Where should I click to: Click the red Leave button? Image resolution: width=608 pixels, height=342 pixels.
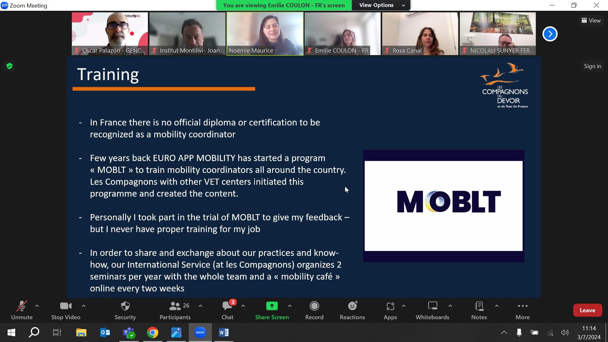(587, 310)
